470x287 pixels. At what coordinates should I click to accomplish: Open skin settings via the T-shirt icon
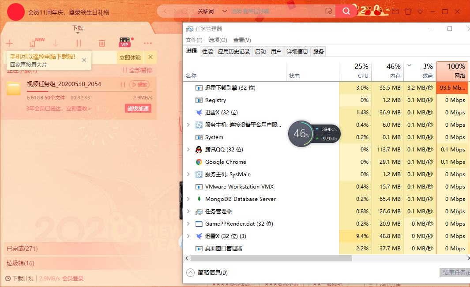[x=408, y=11]
